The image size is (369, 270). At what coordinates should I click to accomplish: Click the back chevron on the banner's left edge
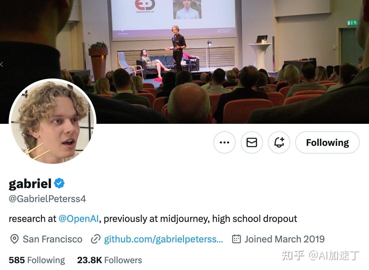pos(2,64)
